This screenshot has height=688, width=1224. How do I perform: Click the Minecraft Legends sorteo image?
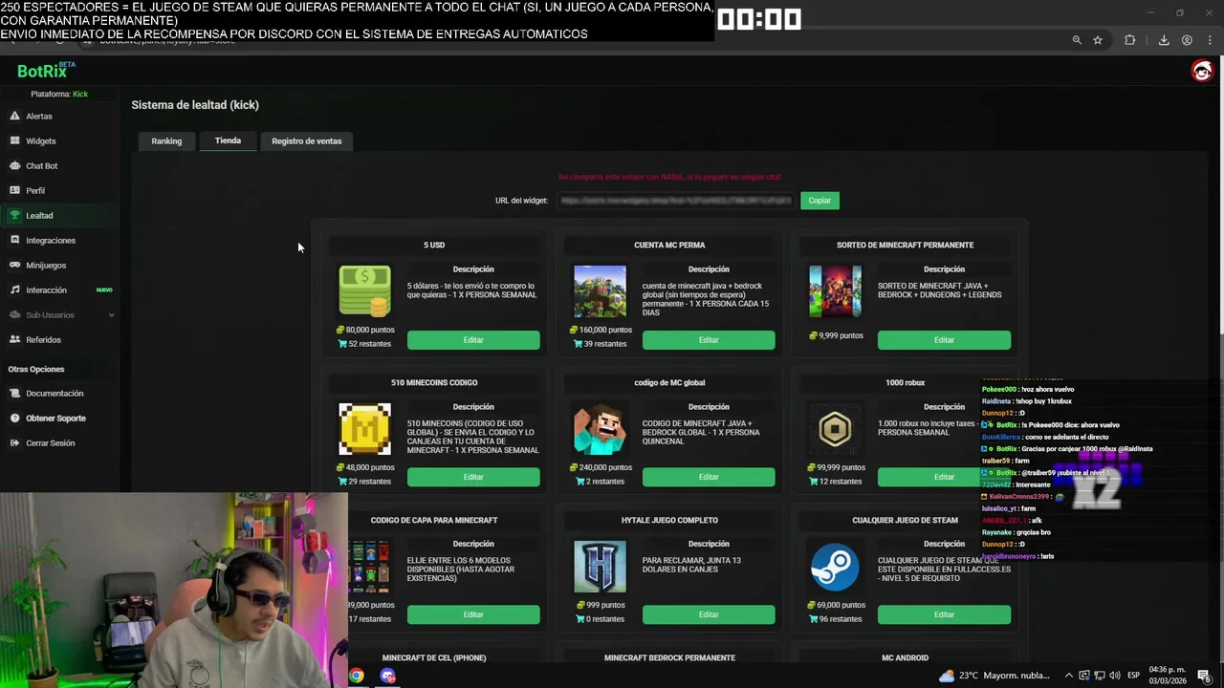coord(835,291)
